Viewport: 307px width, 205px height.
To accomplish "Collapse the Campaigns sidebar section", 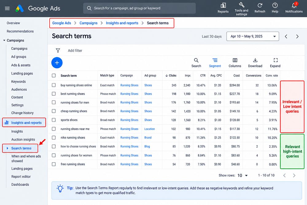I will pyautogui.click(x=4, y=40).
